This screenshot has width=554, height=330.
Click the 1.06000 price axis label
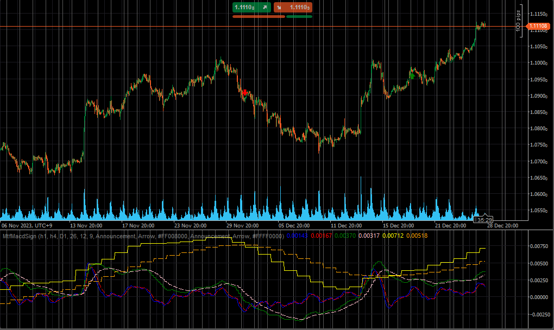pyautogui.click(x=539, y=194)
